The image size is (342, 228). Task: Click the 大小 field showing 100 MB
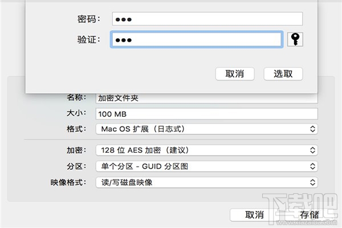206,114
